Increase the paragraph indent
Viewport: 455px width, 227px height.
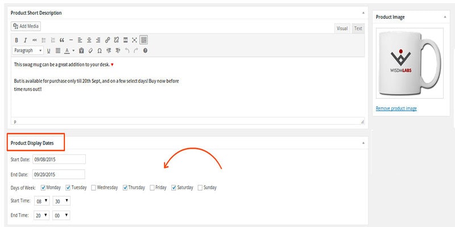[118, 51]
